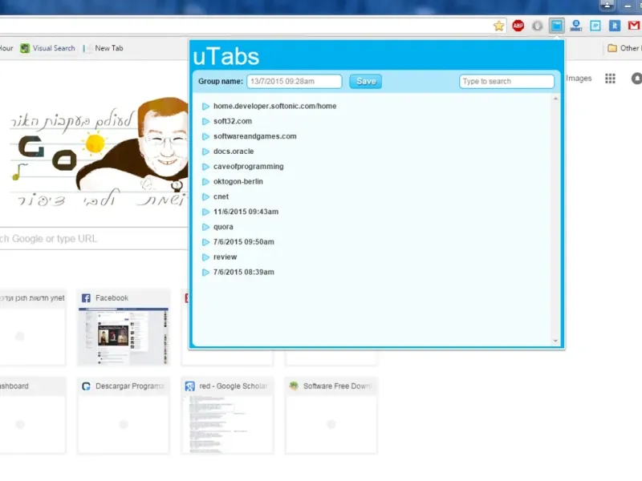The height and width of the screenshot is (481, 642).
Task: Open the Adblock Plus (ABP) extension icon
Action: [518, 26]
